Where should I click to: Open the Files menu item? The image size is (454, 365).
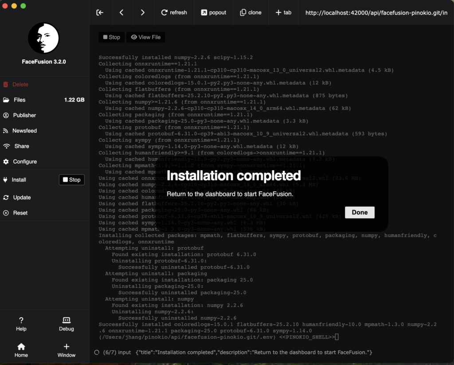[20, 100]
